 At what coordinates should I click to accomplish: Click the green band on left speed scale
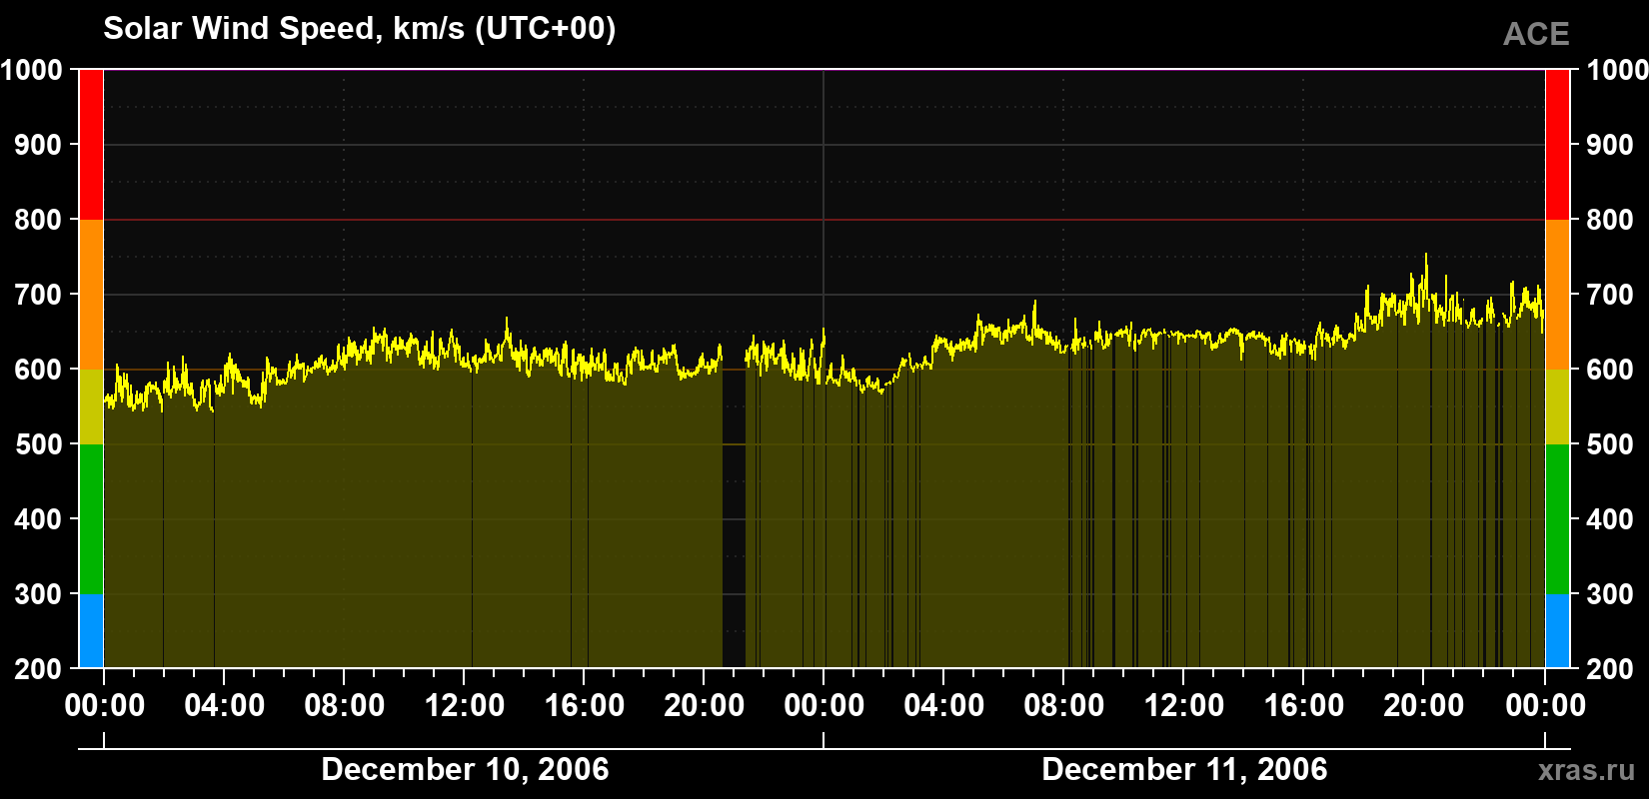[x=91, y=519]
